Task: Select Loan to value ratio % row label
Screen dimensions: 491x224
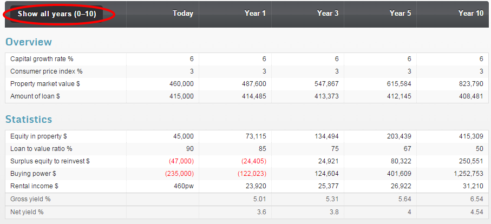Action: pos(41,149)
